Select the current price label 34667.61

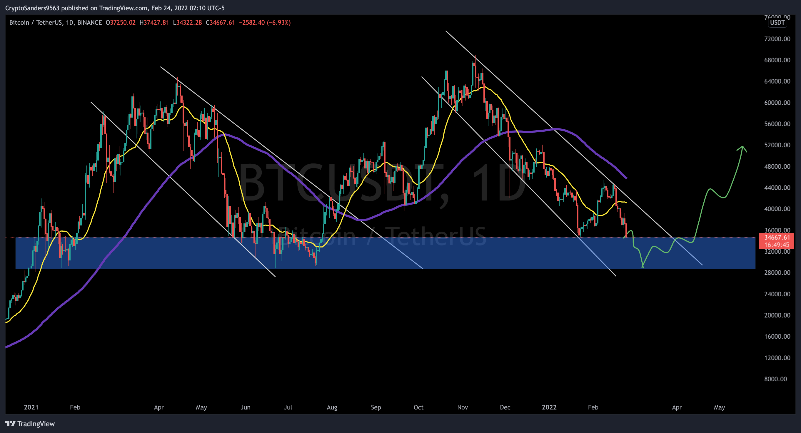tap(777, 238)
